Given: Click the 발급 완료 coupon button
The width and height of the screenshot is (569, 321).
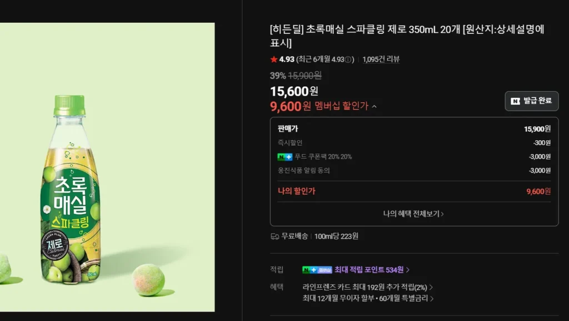Looking at the screenshot, I should click(x=532, y=101).
